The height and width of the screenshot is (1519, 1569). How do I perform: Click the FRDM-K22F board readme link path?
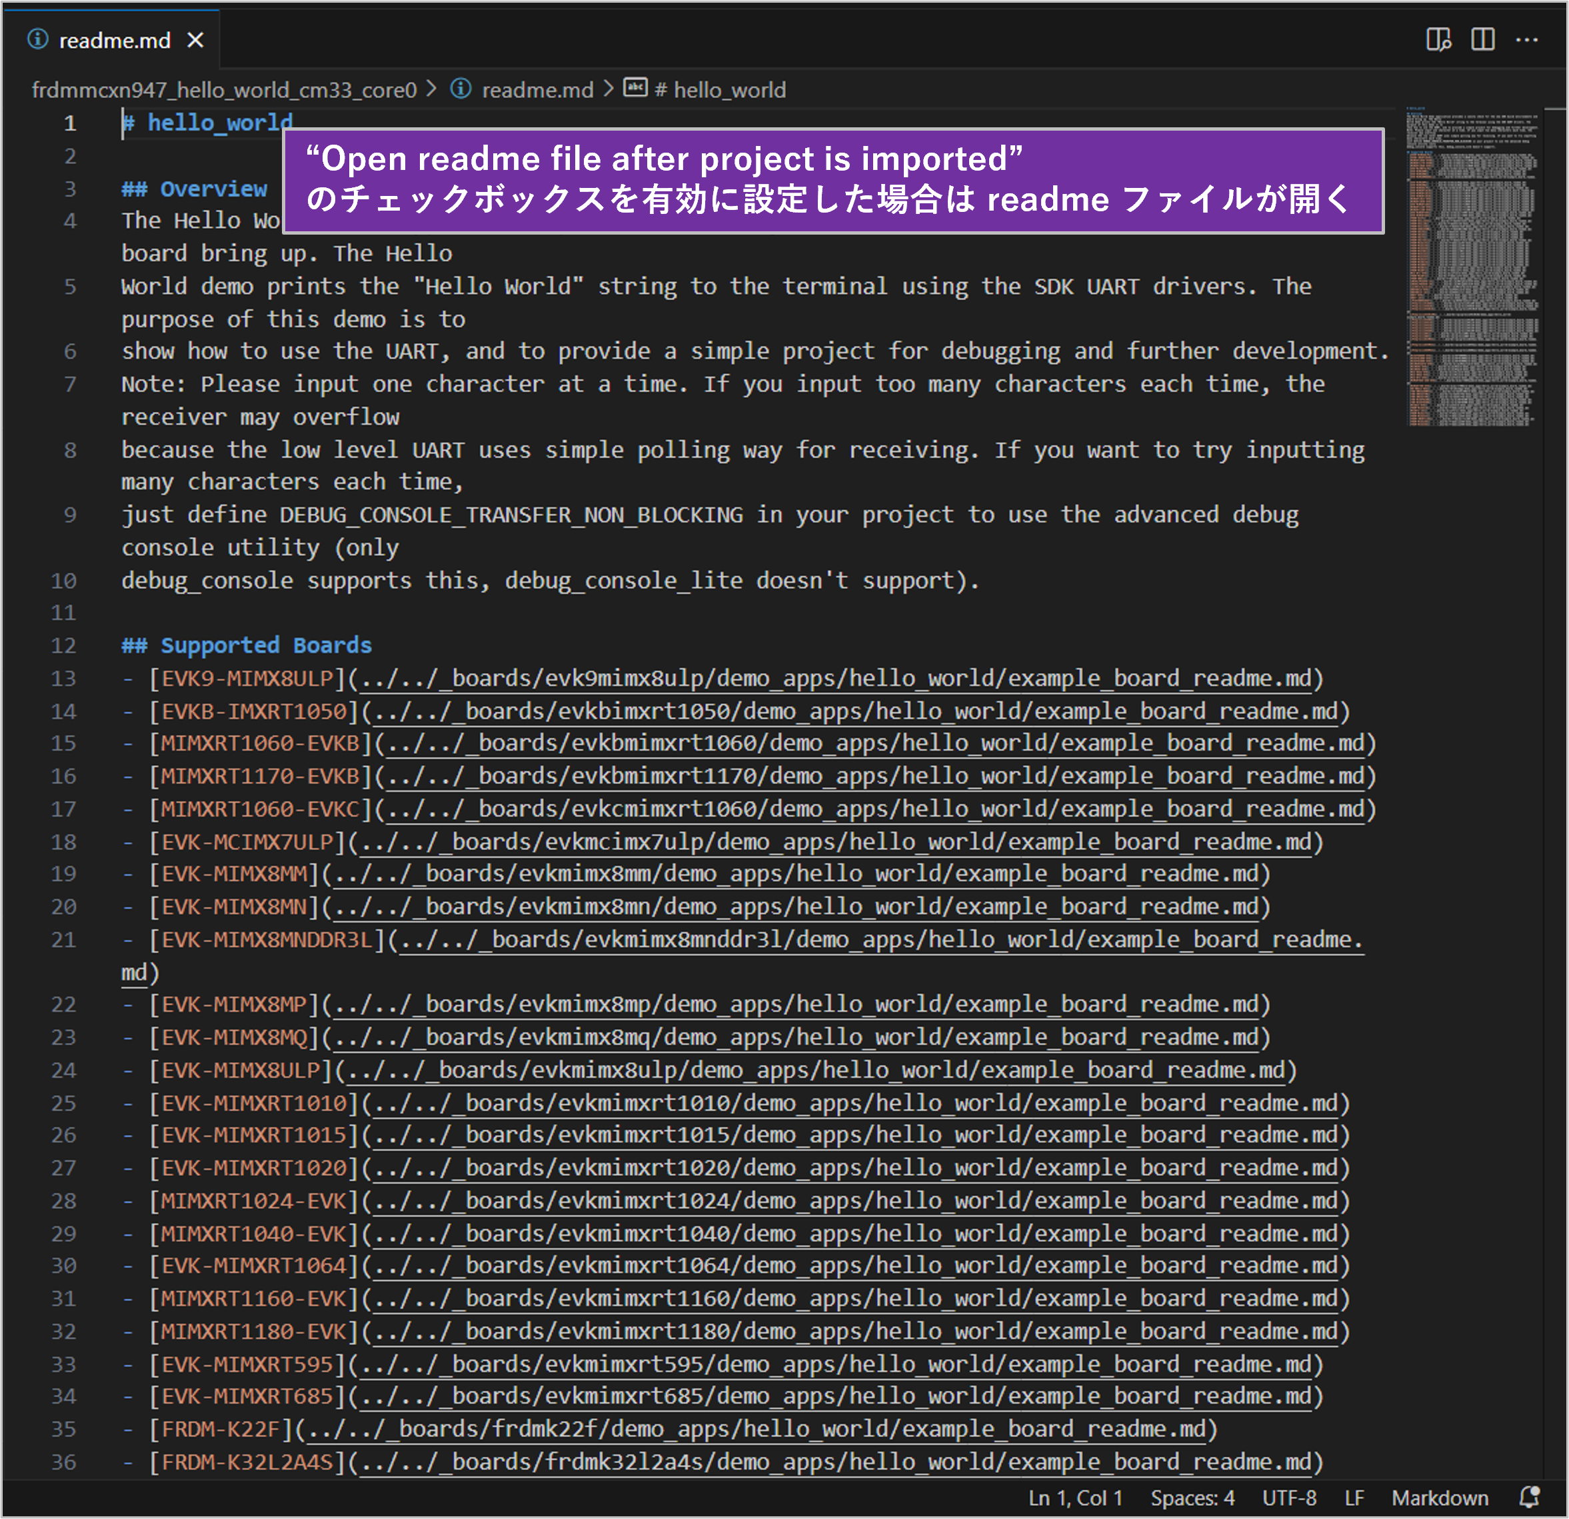click(755, 1428)
